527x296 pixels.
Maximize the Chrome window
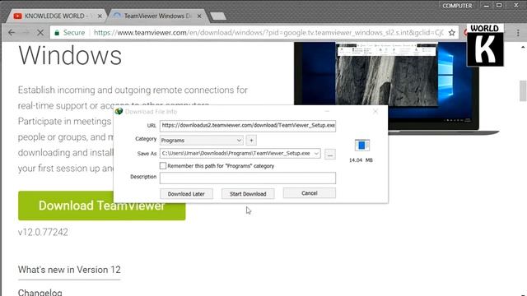pos(499,6)
